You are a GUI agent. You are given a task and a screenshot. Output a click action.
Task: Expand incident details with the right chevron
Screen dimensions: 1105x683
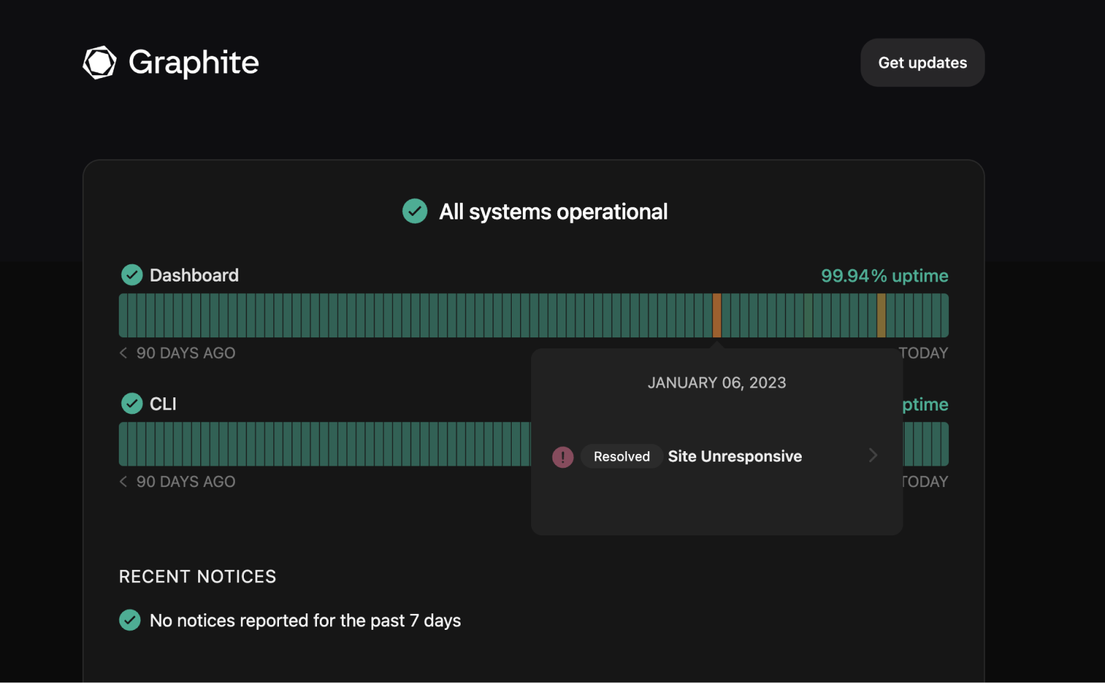tap(873, 455)
